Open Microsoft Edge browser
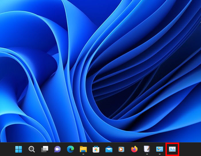Viewport: 201px width, 156px height. [x=70, y=149]
